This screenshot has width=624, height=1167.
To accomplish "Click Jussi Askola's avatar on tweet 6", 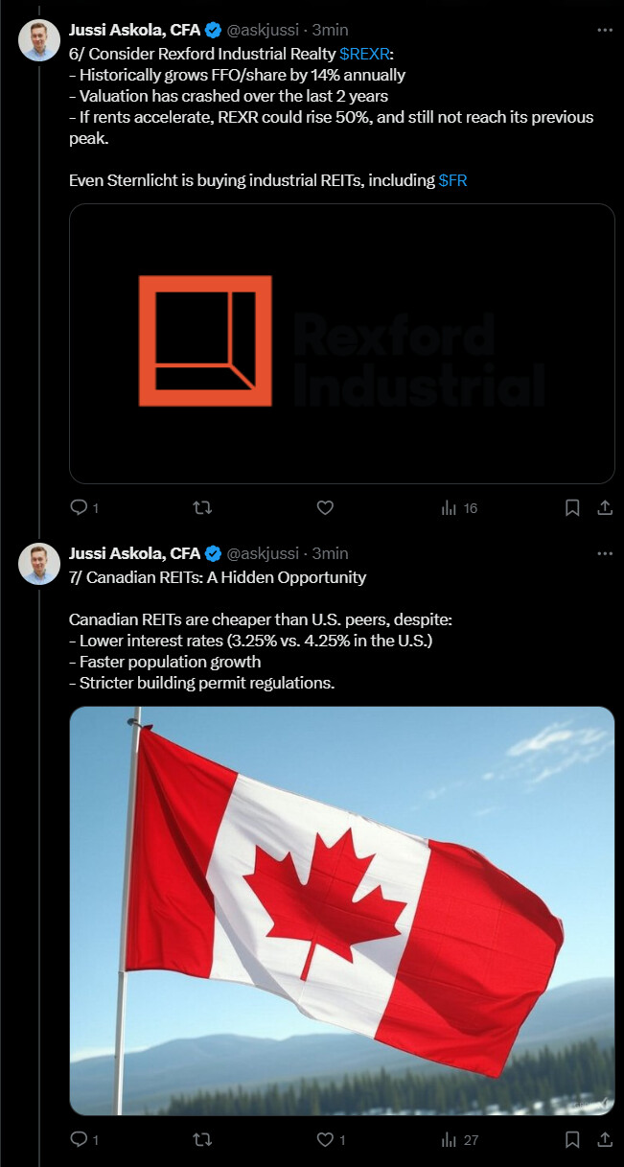I will click(x=39, y=40).
